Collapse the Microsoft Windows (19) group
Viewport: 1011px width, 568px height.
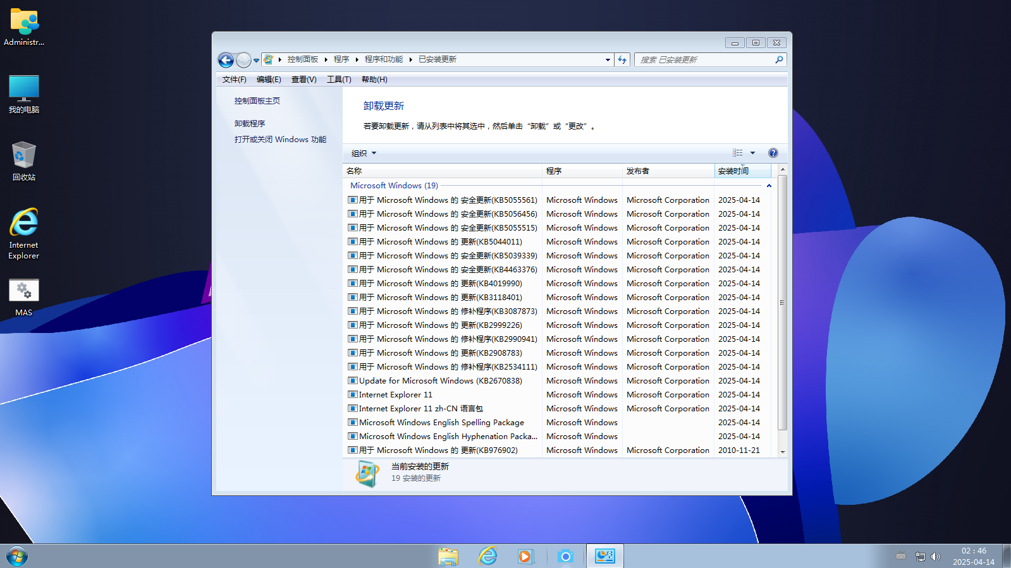click(769, 186)
